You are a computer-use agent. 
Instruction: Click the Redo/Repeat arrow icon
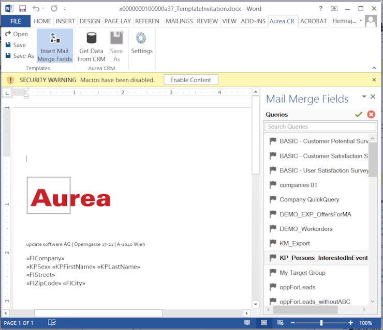click(x=54, y=9)
